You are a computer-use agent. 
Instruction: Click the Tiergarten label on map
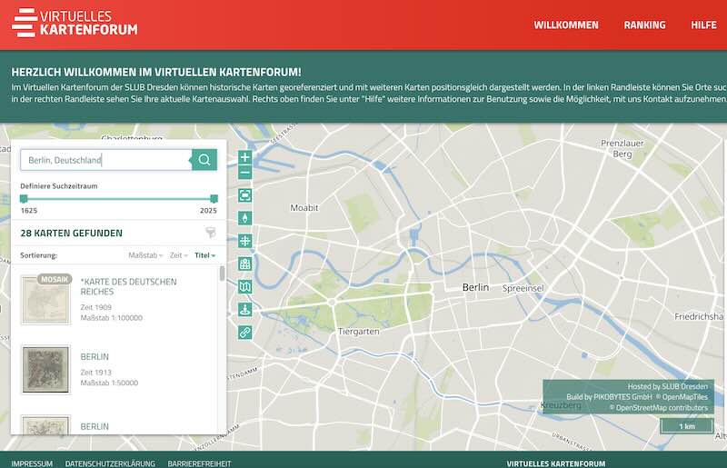(358, 331)
